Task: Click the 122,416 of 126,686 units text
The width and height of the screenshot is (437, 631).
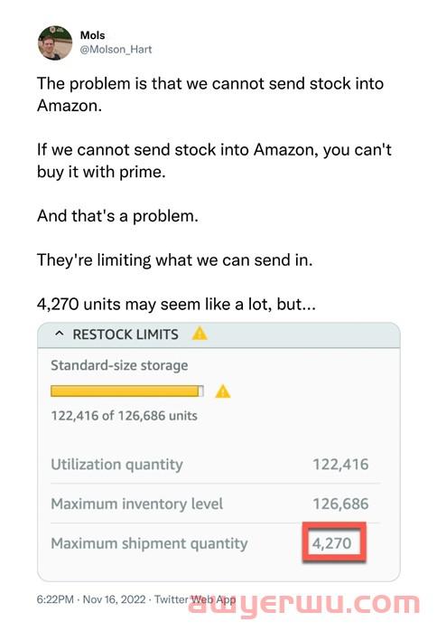Action: (125, 415)
